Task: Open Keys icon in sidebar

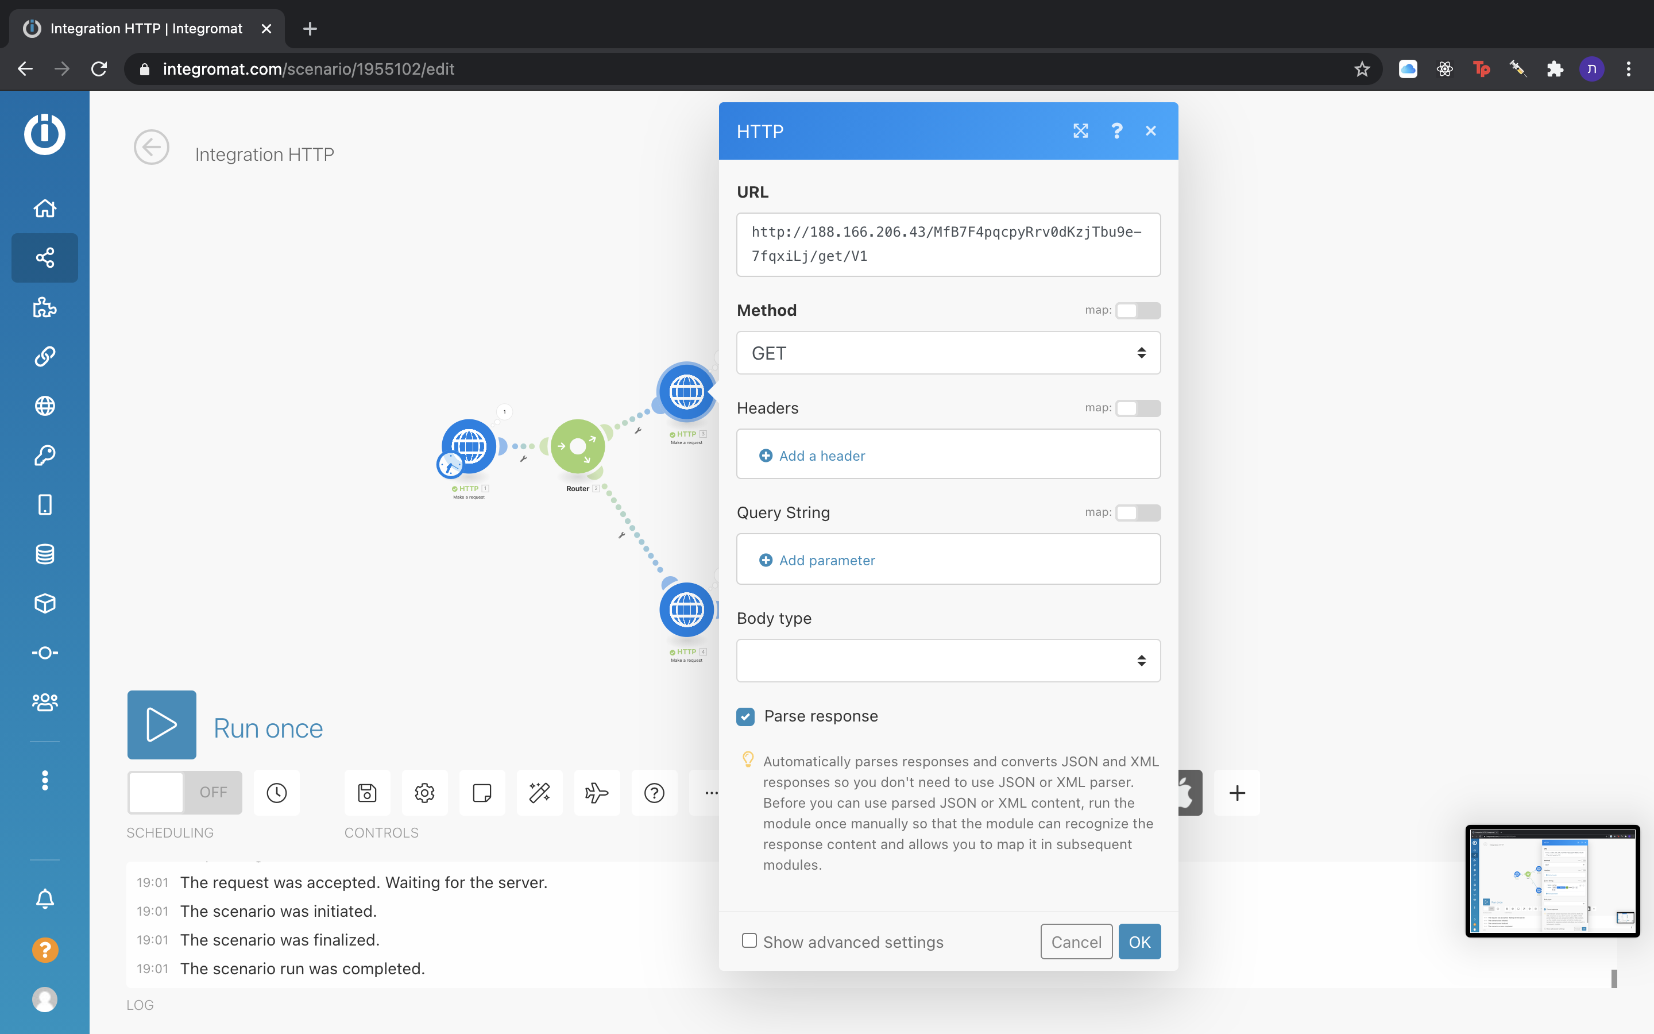Action: (x=44, y=456)
